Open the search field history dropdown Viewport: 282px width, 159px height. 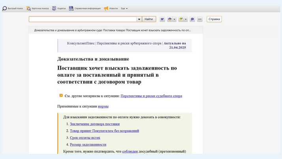click(139, 19)
